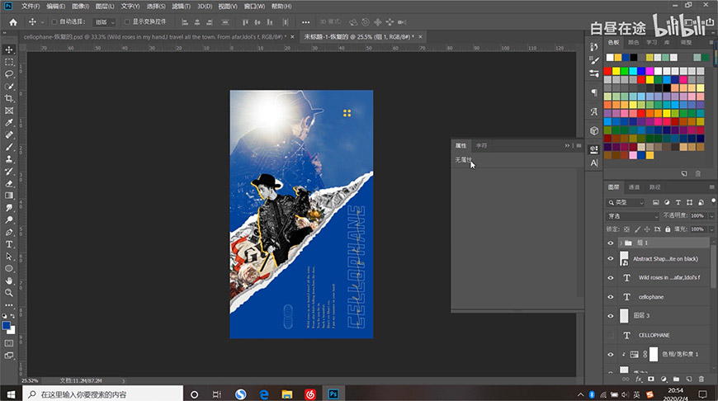
Task: Select the Hand tool
Action: (x=9, y=281)
